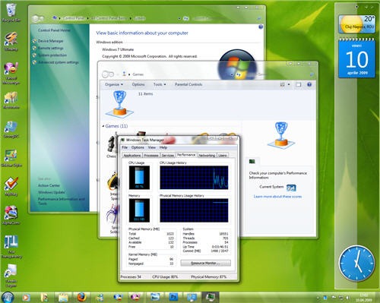This screenshot has width=380, height=303.
Task: Open Device Manager link
Action: (51, 41)
